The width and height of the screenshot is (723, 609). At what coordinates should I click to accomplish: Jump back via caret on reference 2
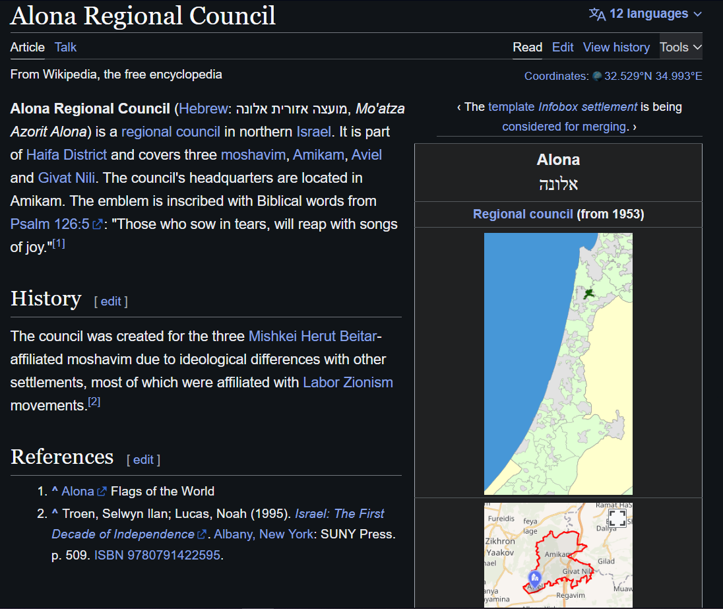(54, 513)
